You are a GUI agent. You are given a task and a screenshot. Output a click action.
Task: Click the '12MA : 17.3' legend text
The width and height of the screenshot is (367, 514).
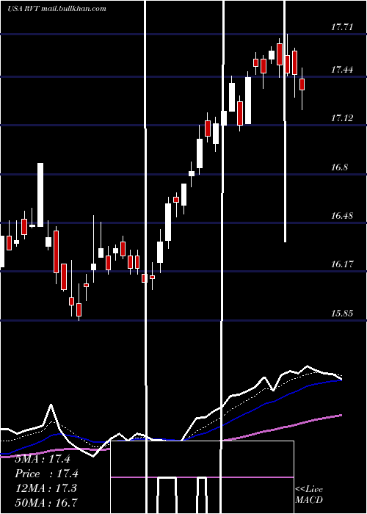coord(46,488)
